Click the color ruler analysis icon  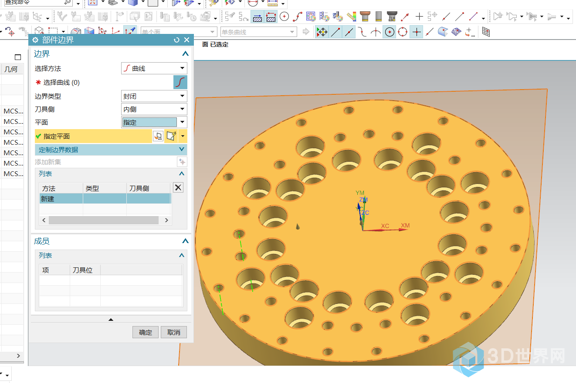351,17
